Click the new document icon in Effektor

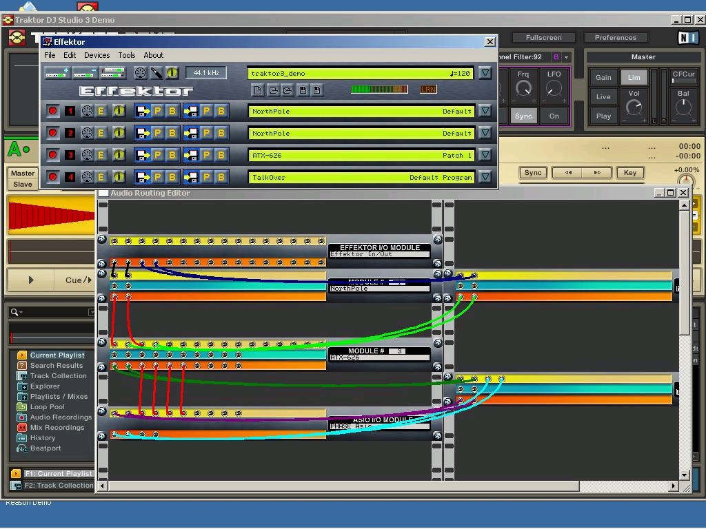tap(258, 90)
